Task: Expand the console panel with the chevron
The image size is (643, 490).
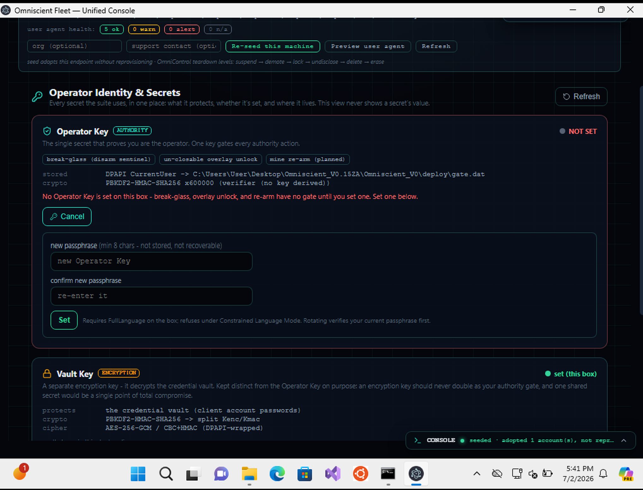Action: (x=624, y=440)
